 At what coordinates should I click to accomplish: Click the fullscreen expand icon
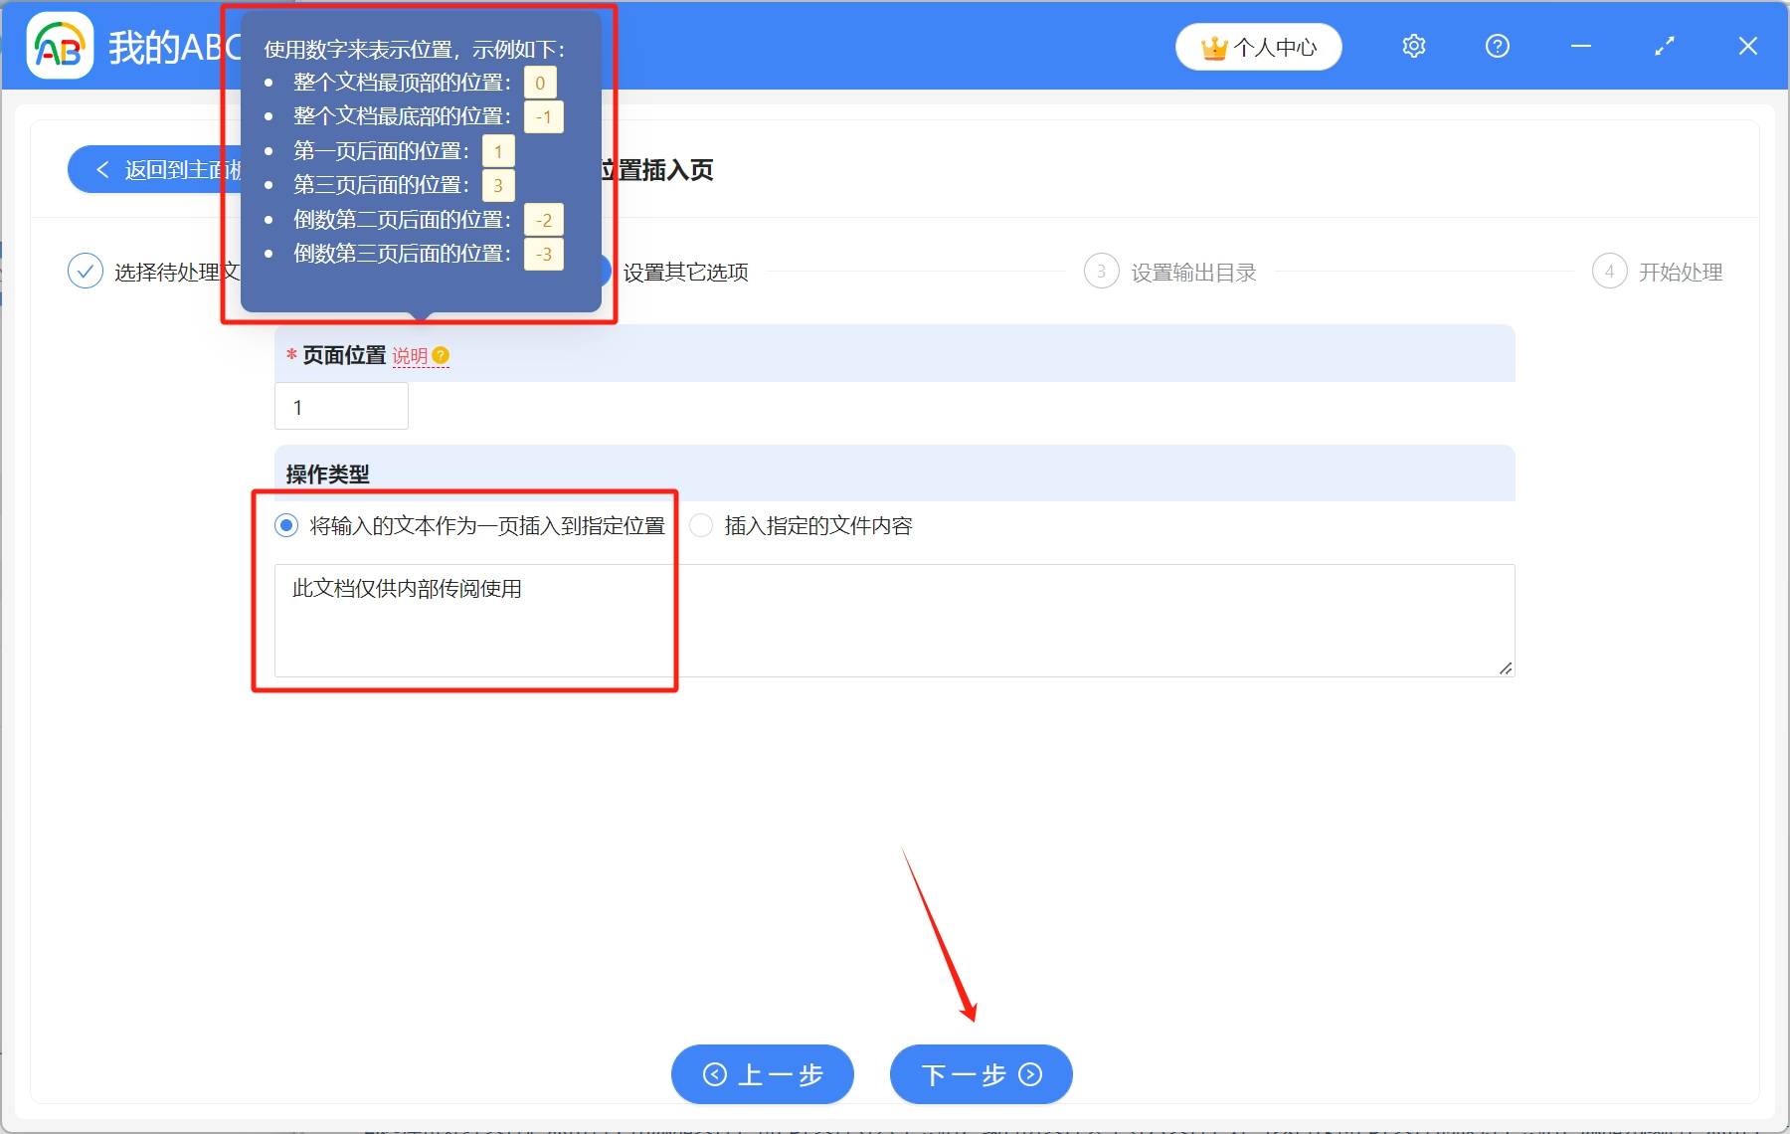pos(1664,46)
